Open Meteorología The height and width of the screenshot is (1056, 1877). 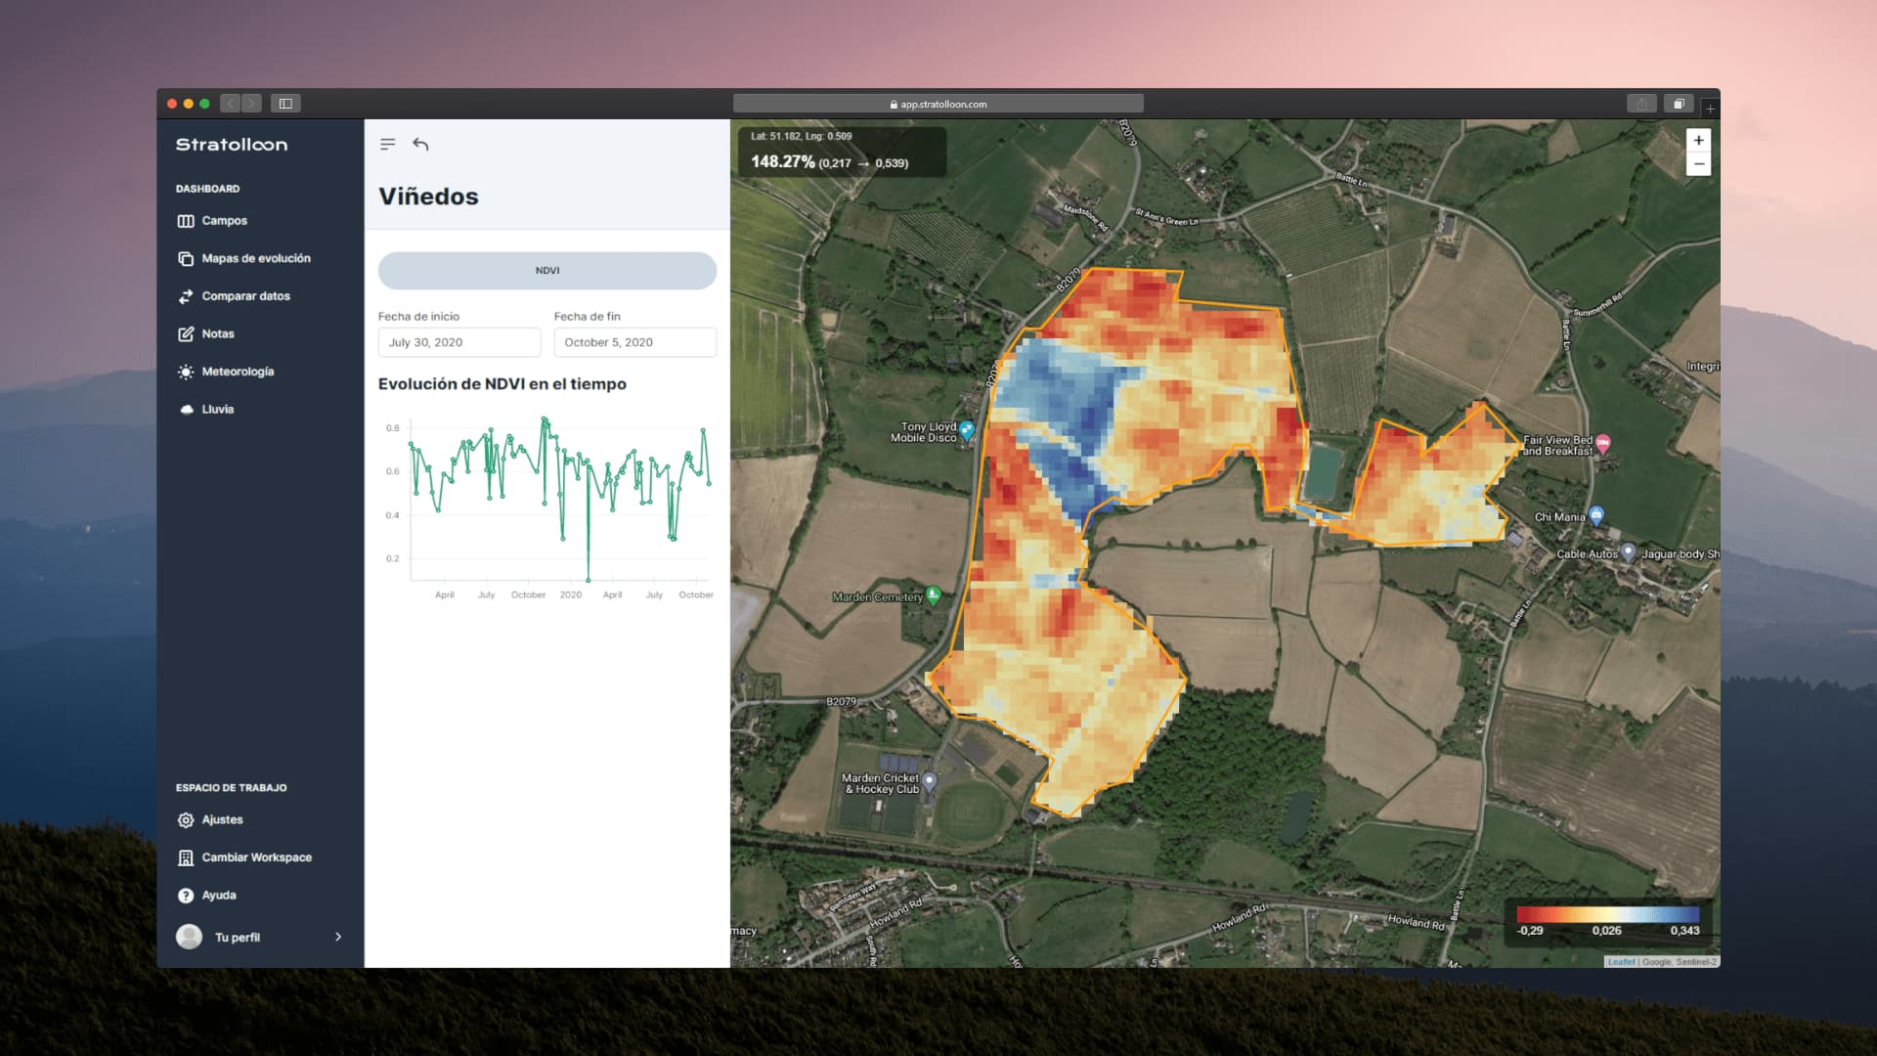238,372
